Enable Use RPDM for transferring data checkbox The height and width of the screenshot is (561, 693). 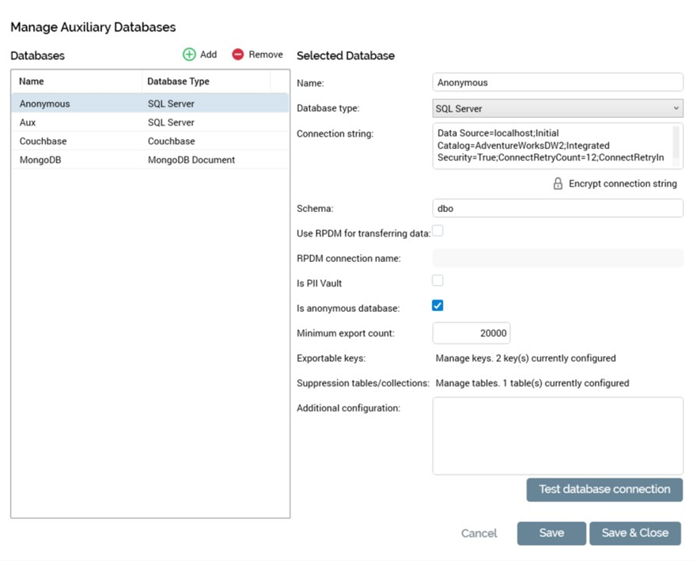tap(437, 231)
